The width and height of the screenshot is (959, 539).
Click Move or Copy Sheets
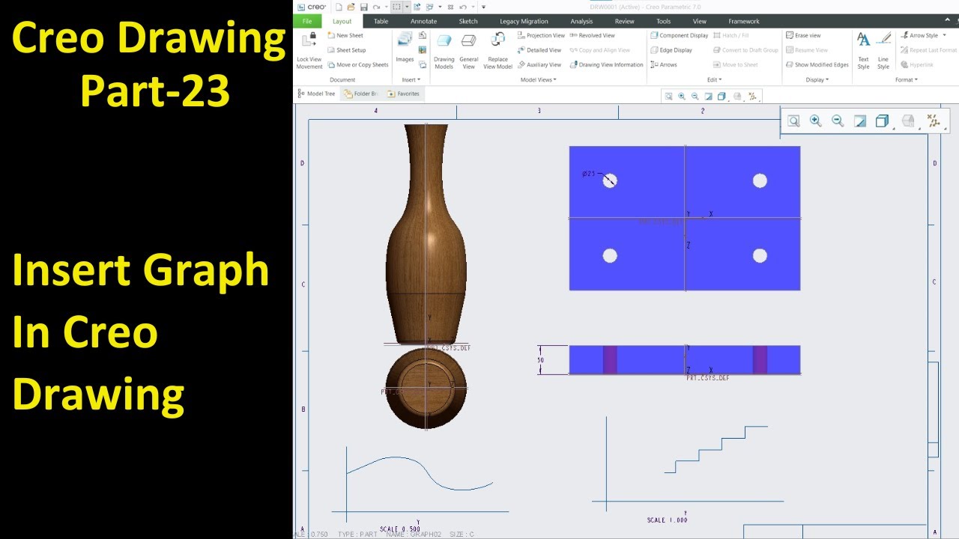coord(358,64)
